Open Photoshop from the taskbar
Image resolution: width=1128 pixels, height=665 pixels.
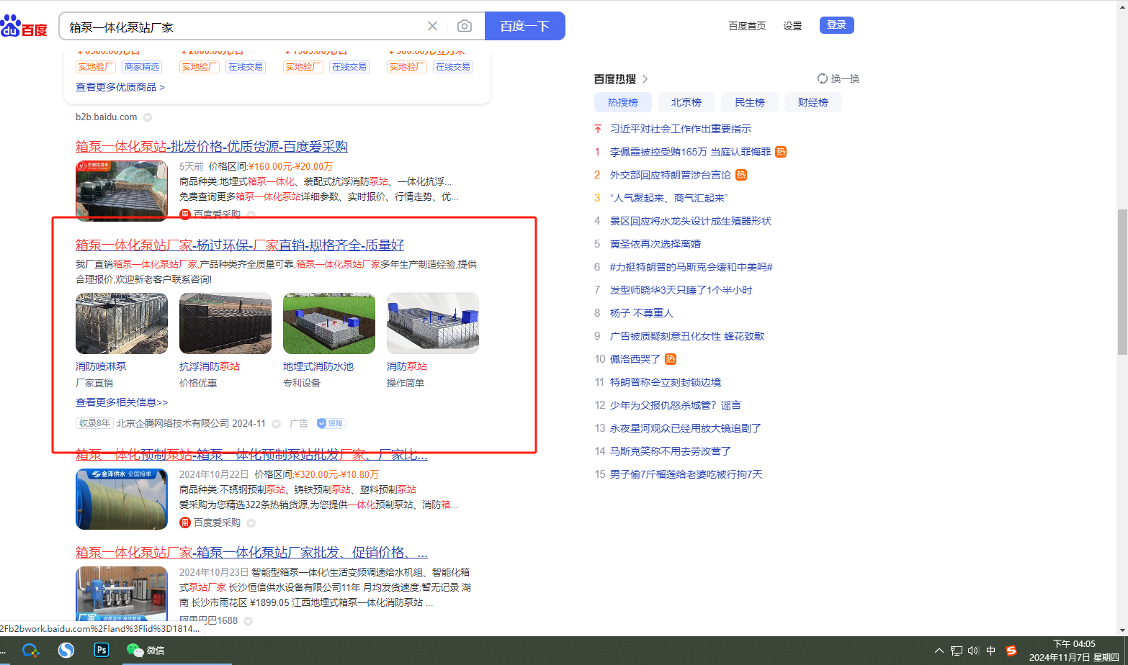pyautogui.click(x=102, y=650)
